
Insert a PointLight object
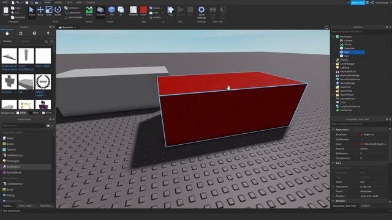click(11, 161)
